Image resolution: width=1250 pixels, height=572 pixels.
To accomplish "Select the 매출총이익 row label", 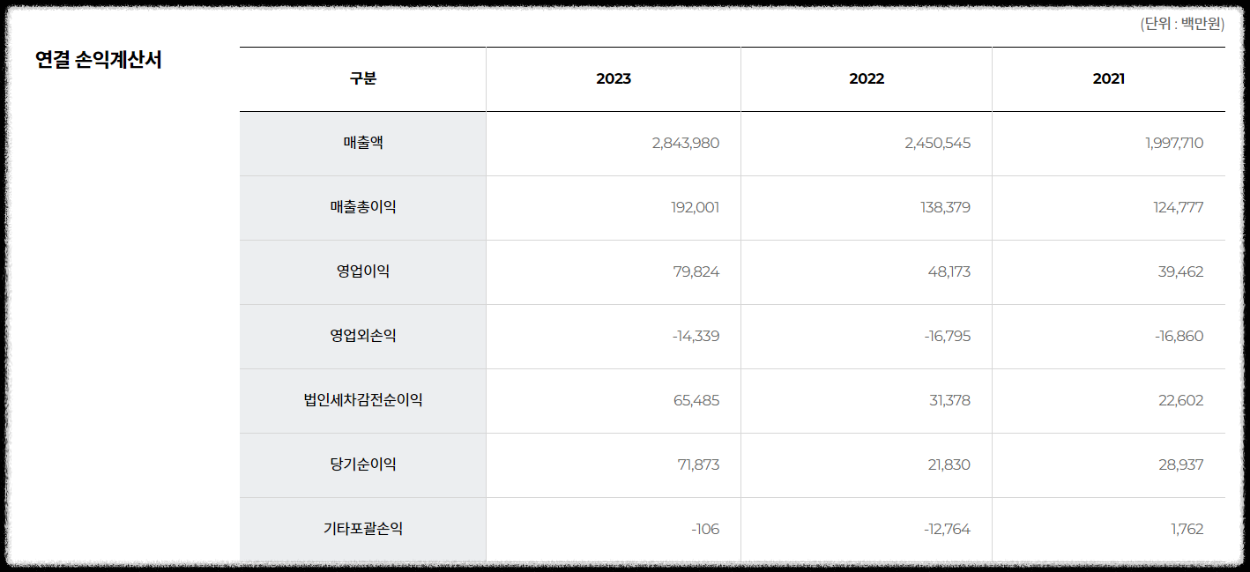I will pyautogui.click(x=362, y=207).
